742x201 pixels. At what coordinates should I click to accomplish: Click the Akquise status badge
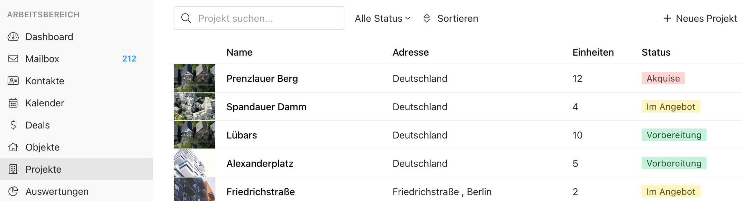663,78
